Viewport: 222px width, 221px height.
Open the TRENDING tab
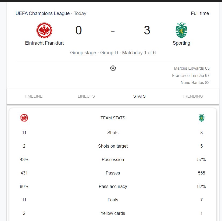click(192, 96)
